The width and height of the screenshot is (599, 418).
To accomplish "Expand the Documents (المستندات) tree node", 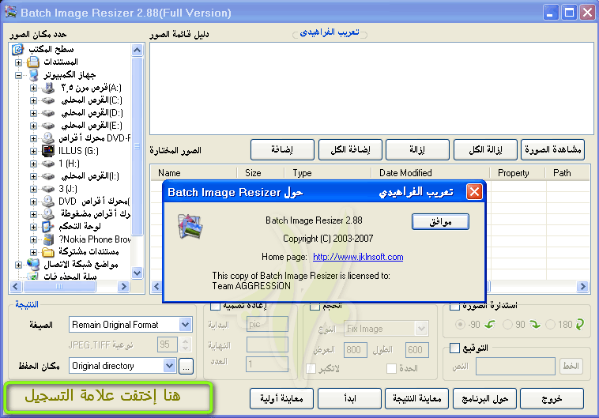I will coord(18,62).
